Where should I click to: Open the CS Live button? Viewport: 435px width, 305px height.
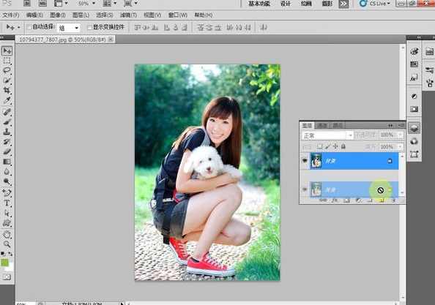(x=374, y=4)
